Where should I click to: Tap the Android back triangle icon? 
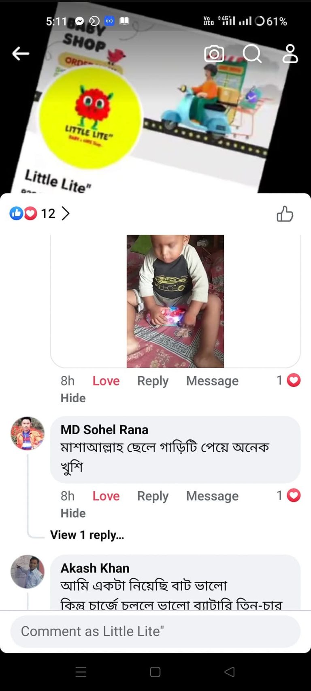pos(229,672)
